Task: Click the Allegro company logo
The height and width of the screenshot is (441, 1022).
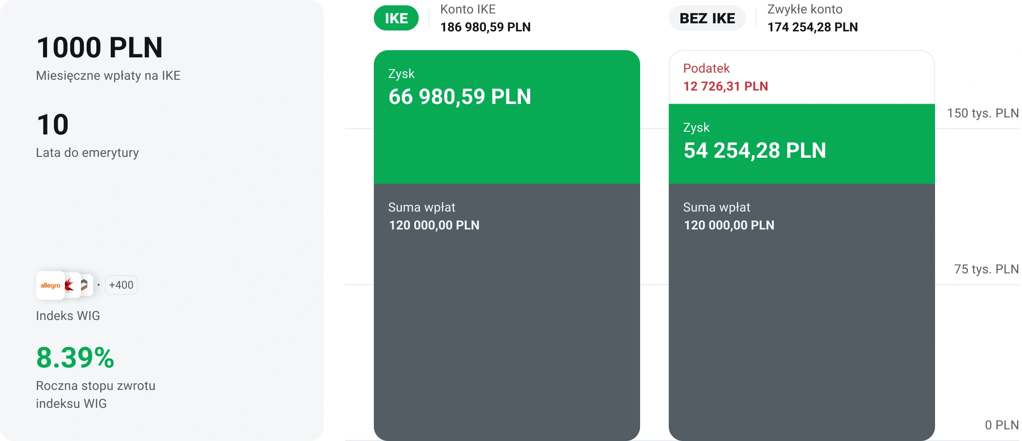Action: coord(50,285)
